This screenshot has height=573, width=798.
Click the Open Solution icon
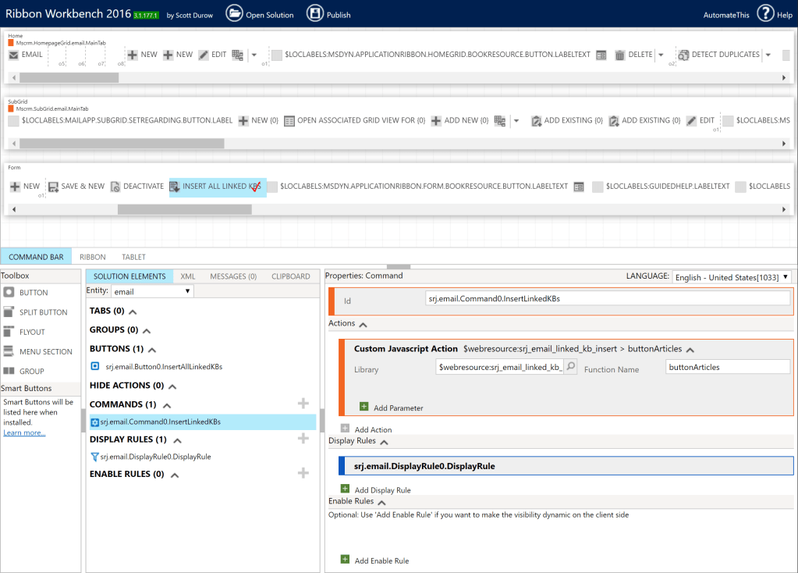pos(234,13)
